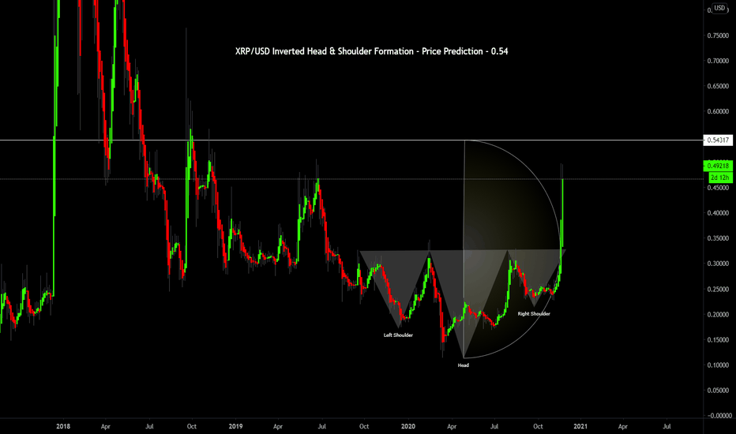Click the green 0.49218 current price label

pyautogui.click(x=718, y=166)
